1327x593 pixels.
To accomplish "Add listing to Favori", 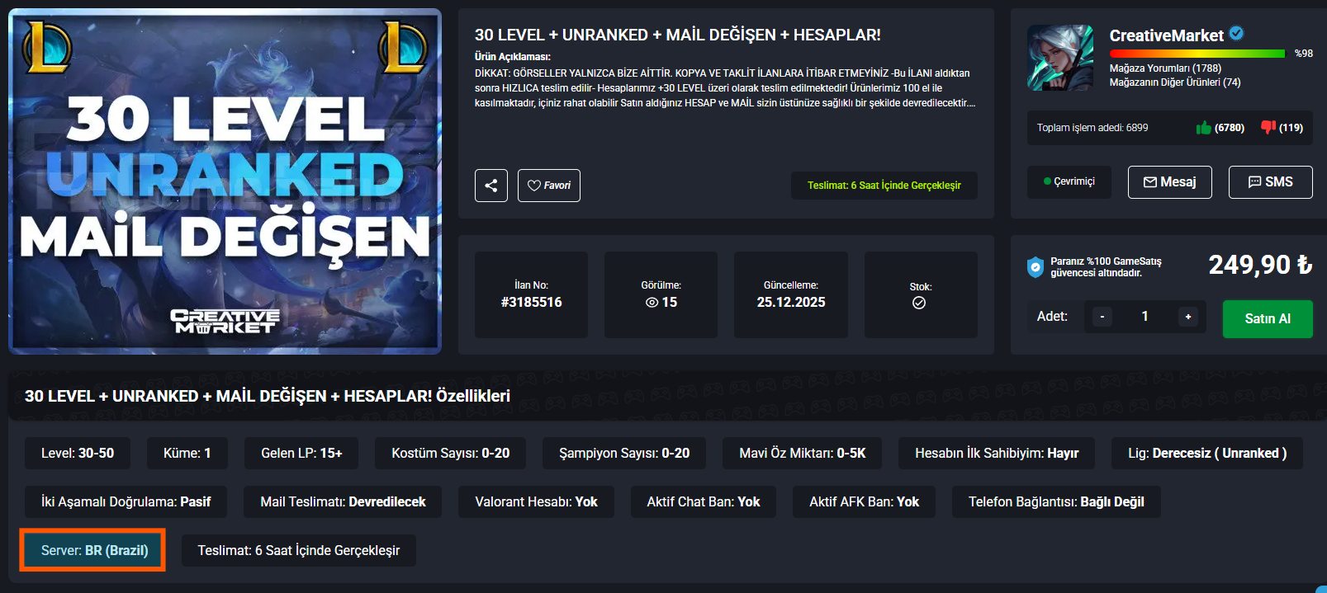I will tap(549, 186).
